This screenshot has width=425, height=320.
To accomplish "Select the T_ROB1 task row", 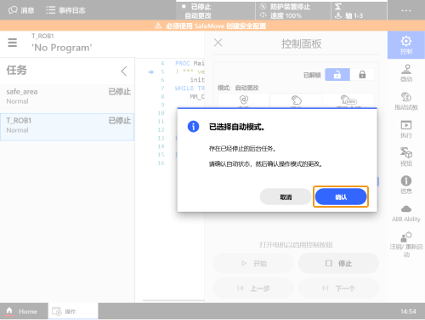I will (67, 127).
